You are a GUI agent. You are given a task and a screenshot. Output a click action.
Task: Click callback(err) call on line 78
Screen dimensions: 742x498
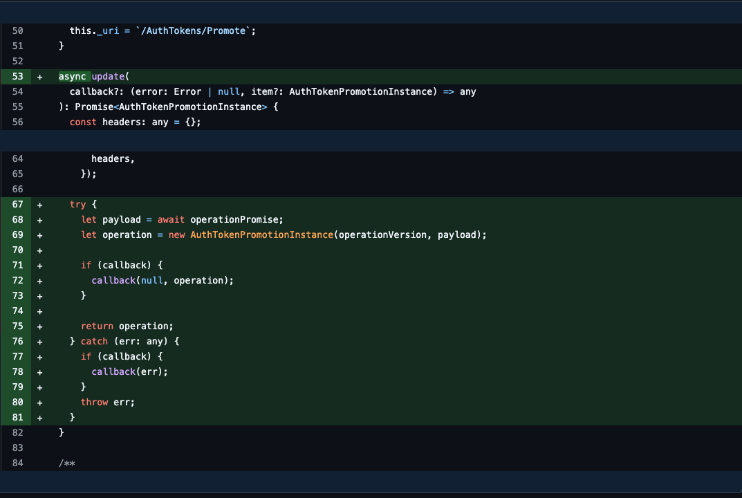(127, 371)
